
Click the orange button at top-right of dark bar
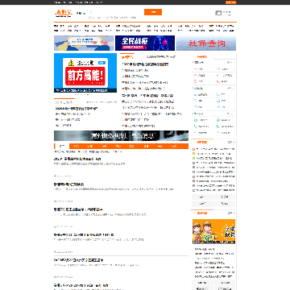(231, 2)
